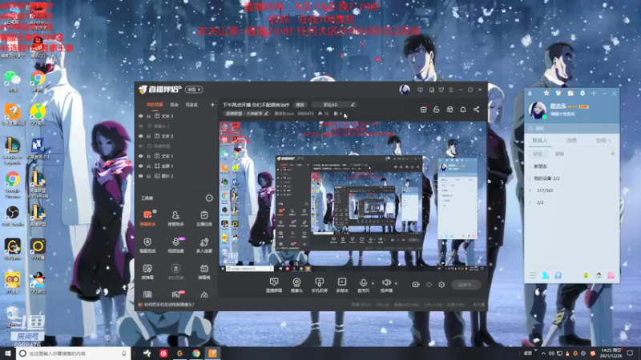Screen dimensions: 641x360
Task: Open Windows Start menu
Action: [x=8, y=354]
